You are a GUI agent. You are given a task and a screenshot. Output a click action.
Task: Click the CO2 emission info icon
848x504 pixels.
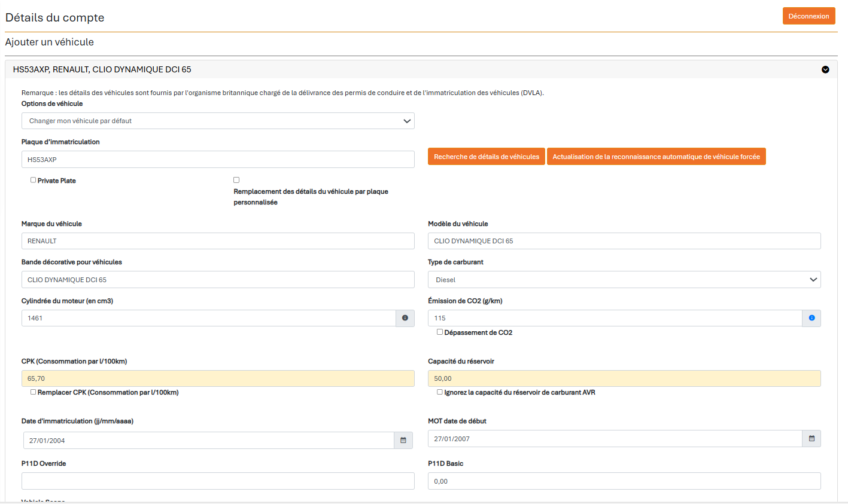click(x=811, y=318)
